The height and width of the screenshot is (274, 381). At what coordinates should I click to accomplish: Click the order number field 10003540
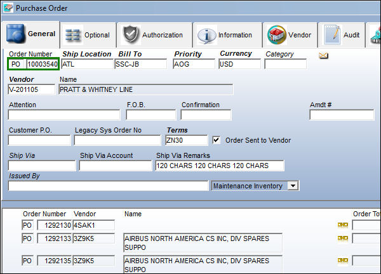(x=43, y=64)
